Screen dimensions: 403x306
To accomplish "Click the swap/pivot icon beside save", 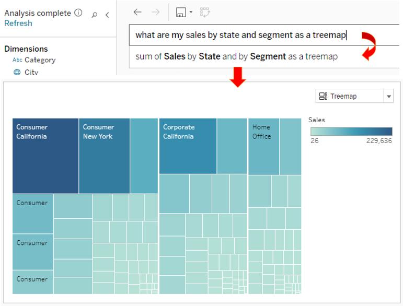I will tap(205, 11).
